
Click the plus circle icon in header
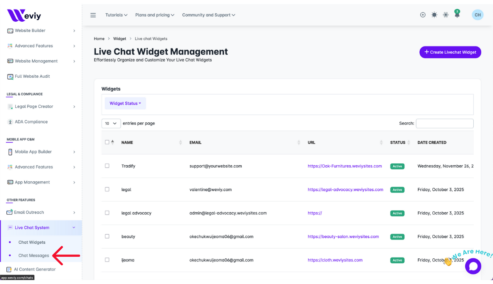(423, 15)
